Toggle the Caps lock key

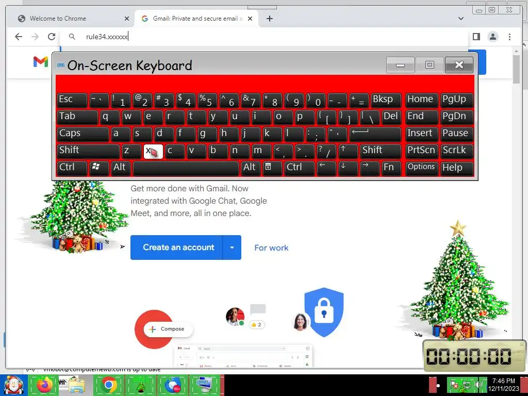83,134
